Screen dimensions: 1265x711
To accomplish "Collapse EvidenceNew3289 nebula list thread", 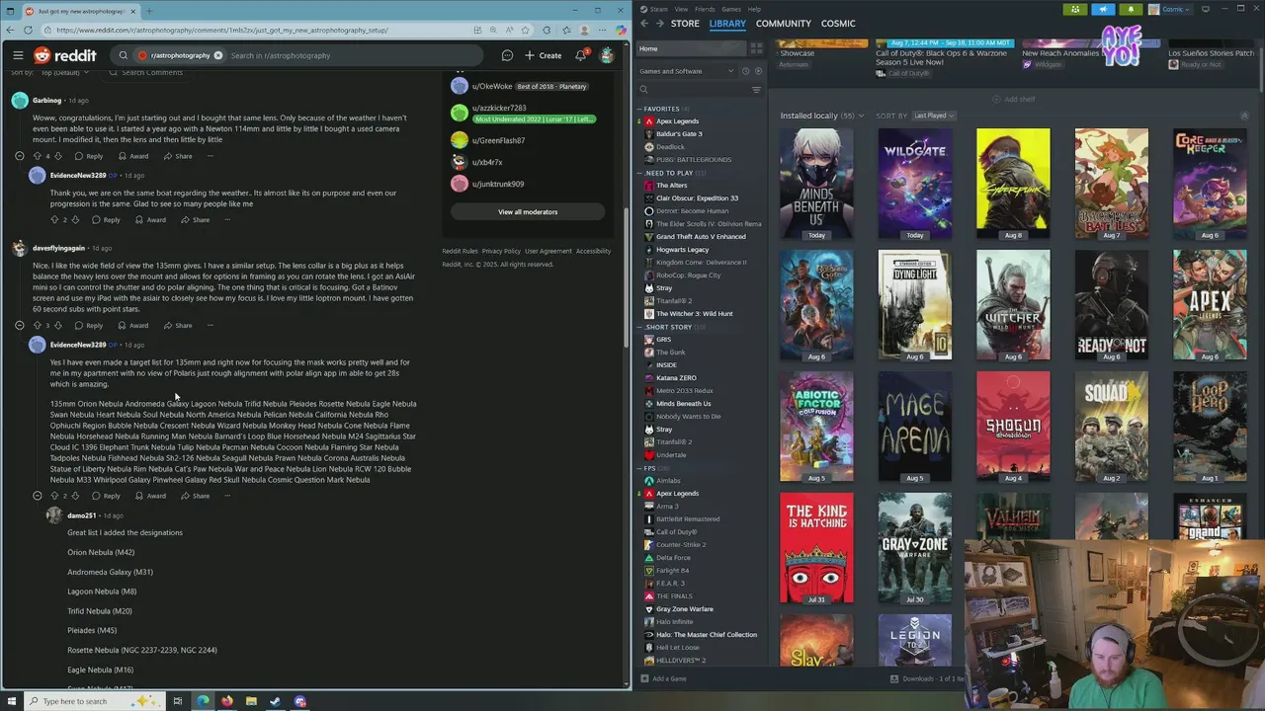I will pos(37,496).
